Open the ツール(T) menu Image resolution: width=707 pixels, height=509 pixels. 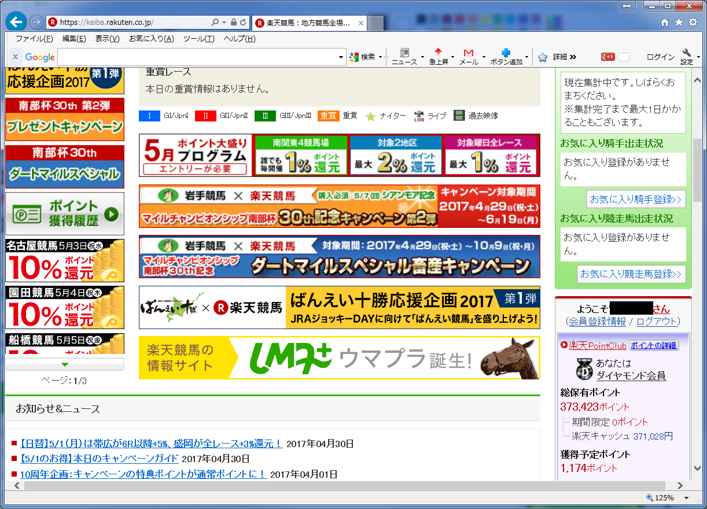point(198,39)
